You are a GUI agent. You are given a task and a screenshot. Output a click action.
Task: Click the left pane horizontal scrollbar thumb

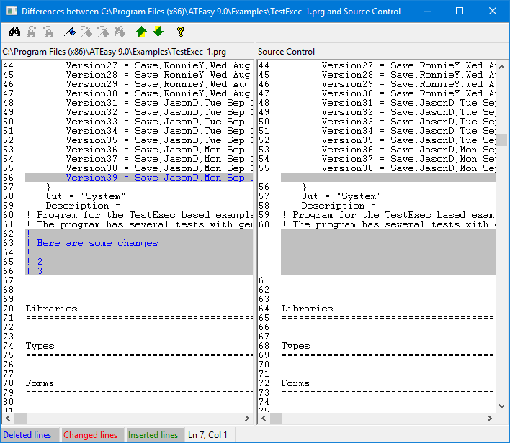click(20, 418)
